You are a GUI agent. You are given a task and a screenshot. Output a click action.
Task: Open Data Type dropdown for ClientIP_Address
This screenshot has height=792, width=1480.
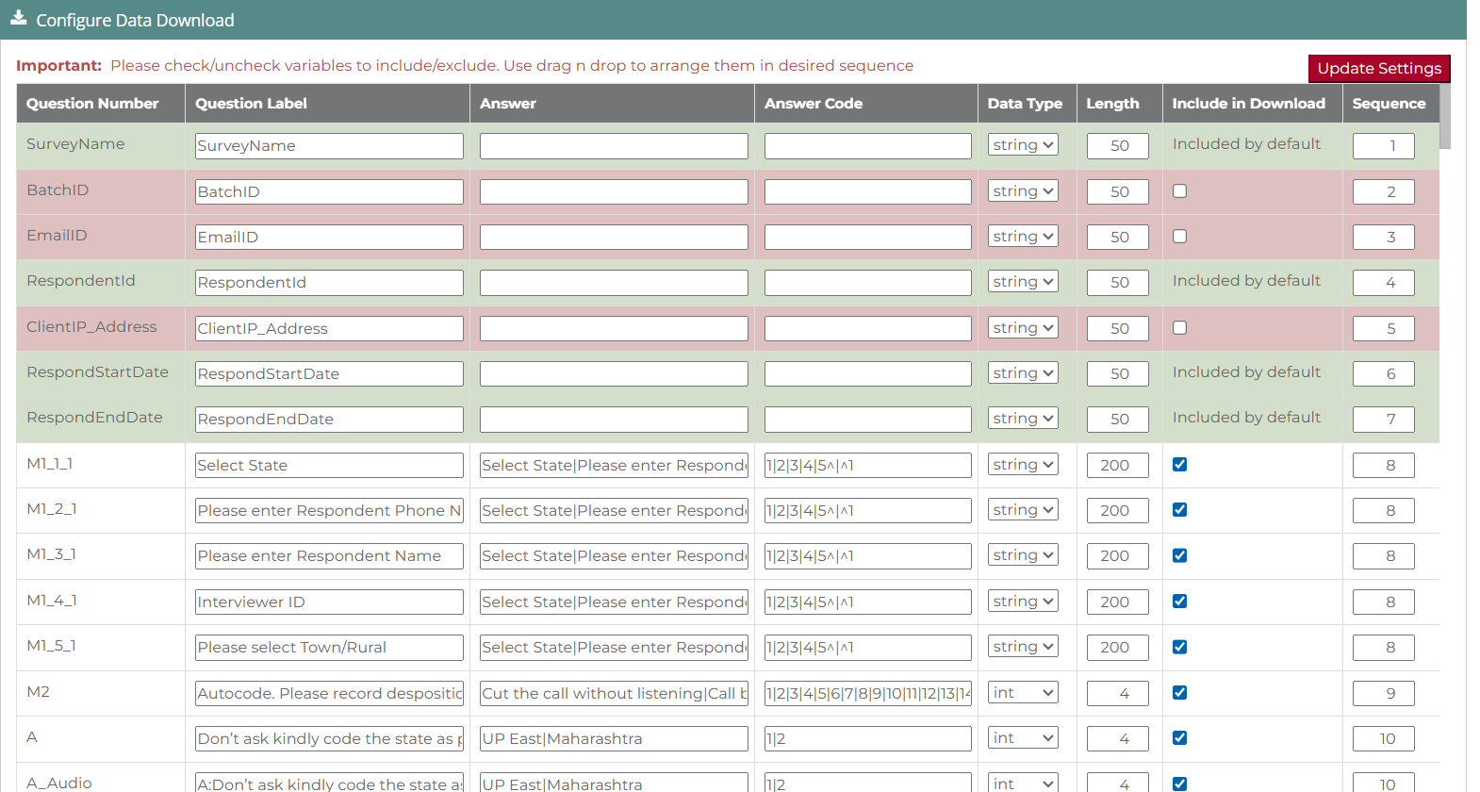click(x=1023, y=328)
